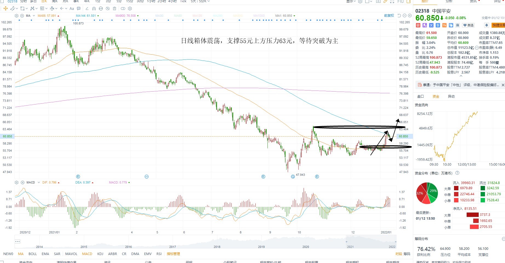Zoom in chart with plus circle icon
Image resolution: width=505 pixels, height=263 pixels.
[x=410, y=16]
